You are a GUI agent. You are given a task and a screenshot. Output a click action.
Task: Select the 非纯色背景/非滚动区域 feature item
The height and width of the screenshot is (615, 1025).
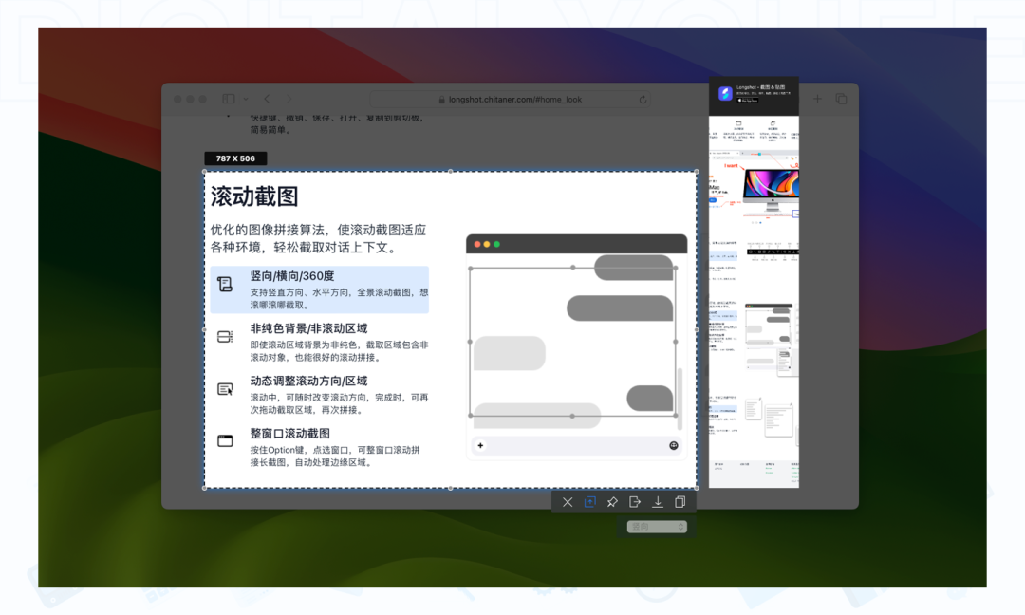tap(320, 342)
